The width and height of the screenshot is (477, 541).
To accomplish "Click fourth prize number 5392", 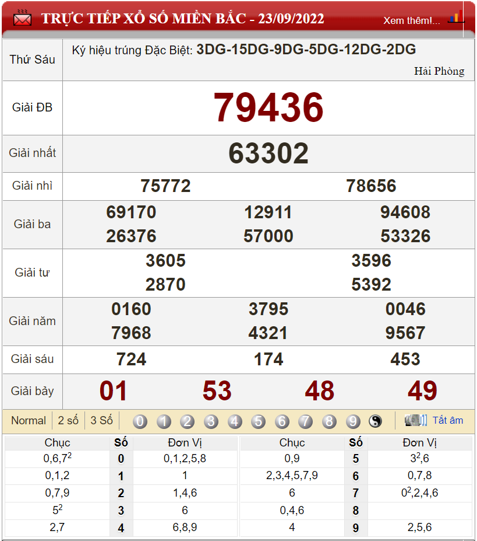I will click(x=371, y=285).
